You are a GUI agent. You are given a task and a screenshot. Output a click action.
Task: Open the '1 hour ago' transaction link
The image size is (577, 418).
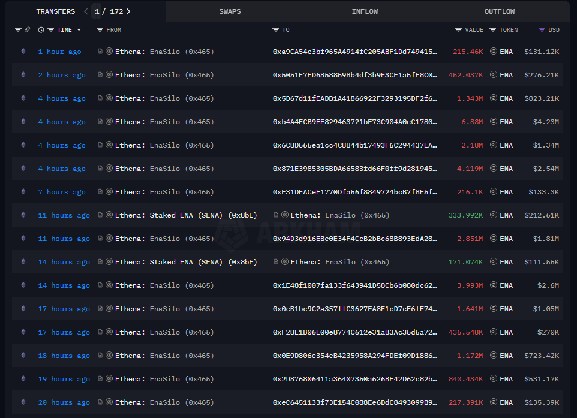coord(59,52)
